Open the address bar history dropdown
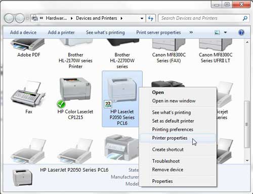Screen dimensions: 253x194 [x=142, y=18]
